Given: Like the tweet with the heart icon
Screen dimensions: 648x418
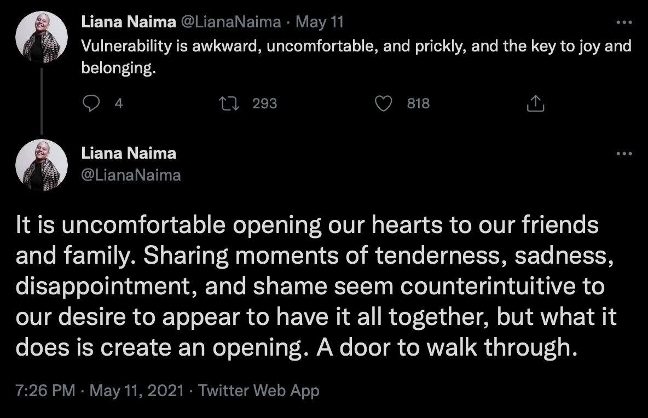Looking at the screenshot, I should 384,103.
